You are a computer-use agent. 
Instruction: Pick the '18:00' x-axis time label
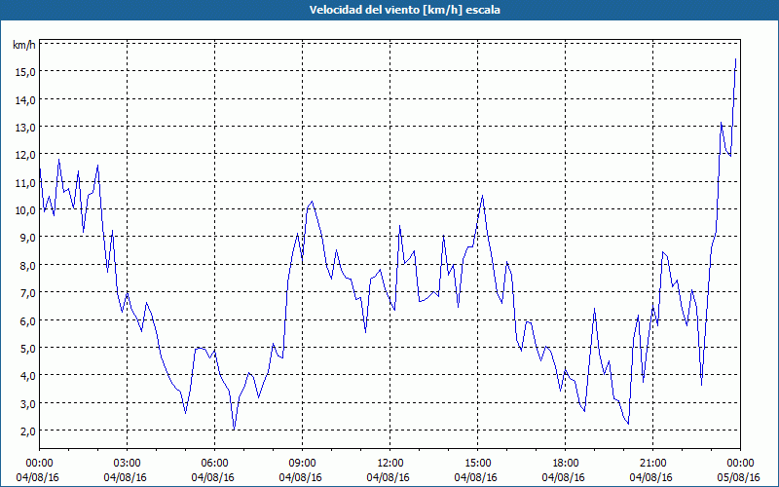pyautogui.click(x=565, y=464)
